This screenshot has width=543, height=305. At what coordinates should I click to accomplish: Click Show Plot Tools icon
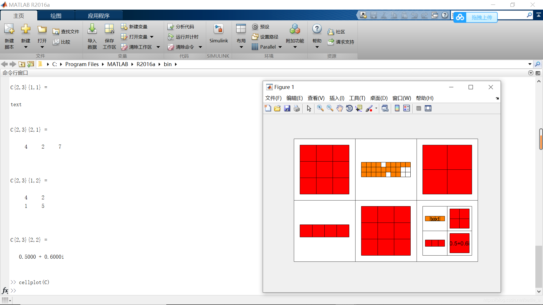coord(428,108)
